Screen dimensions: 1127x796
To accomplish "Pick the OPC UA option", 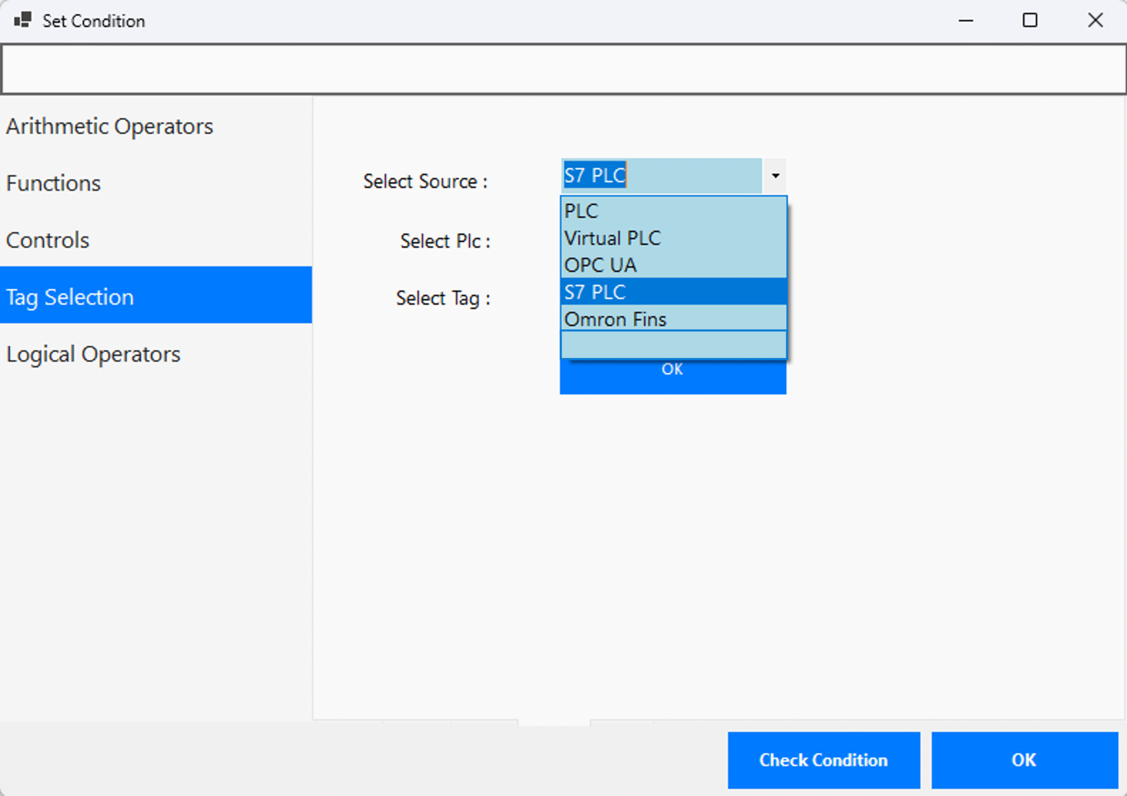I will coord(673,265).
